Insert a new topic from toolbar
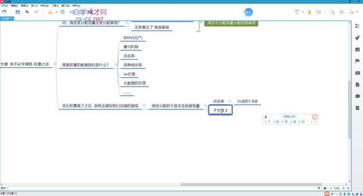The height and width of the screenshot is (196, 363). tap(50, 12)
